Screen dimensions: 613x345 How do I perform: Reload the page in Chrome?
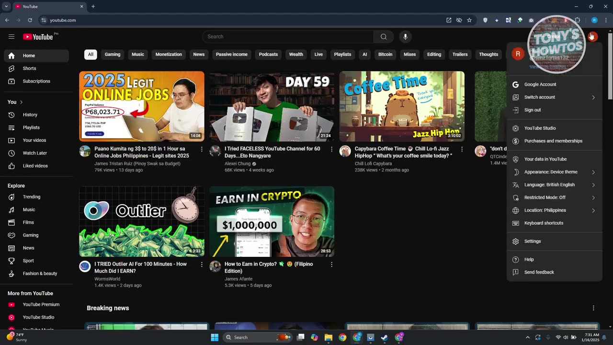click(30, 20)
